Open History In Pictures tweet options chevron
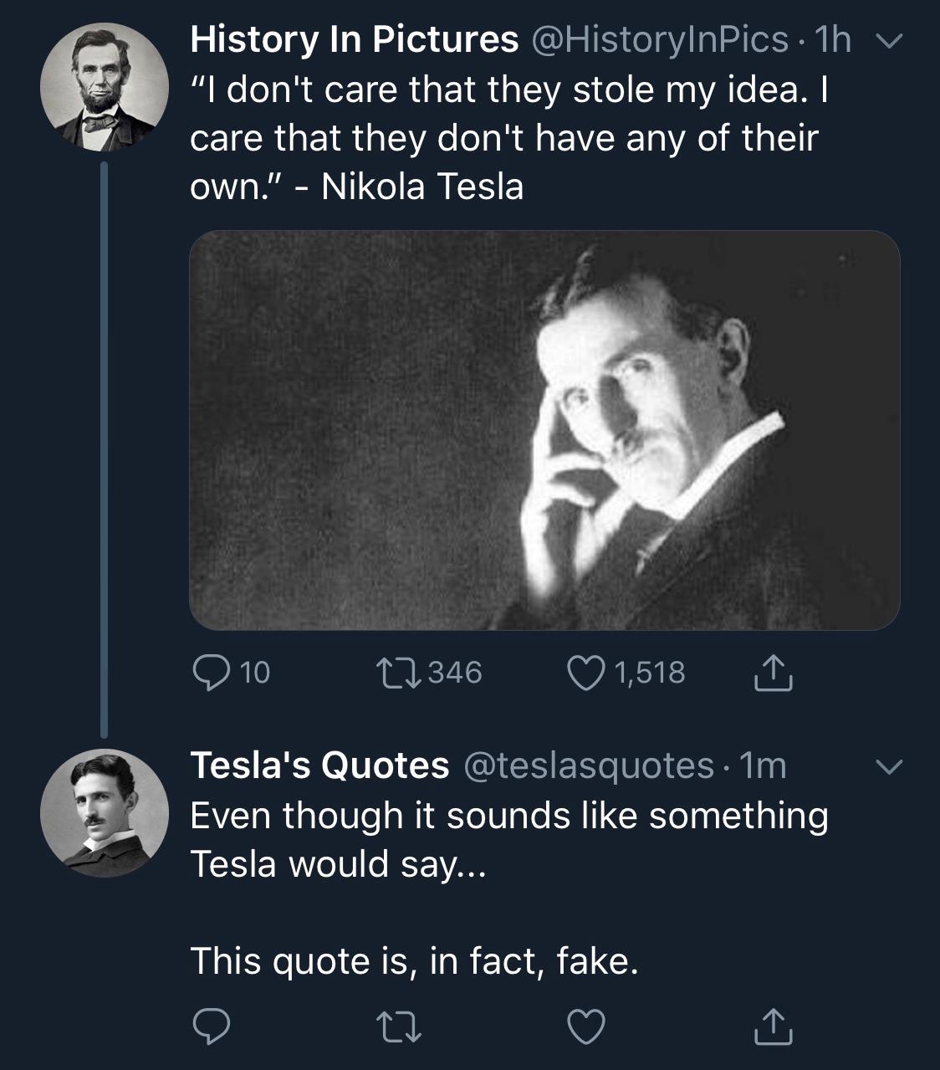The width and height of the screenshot is (940, 1070). pos(891,40)
